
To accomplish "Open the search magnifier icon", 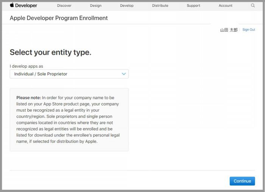I will tap(253, 5).
